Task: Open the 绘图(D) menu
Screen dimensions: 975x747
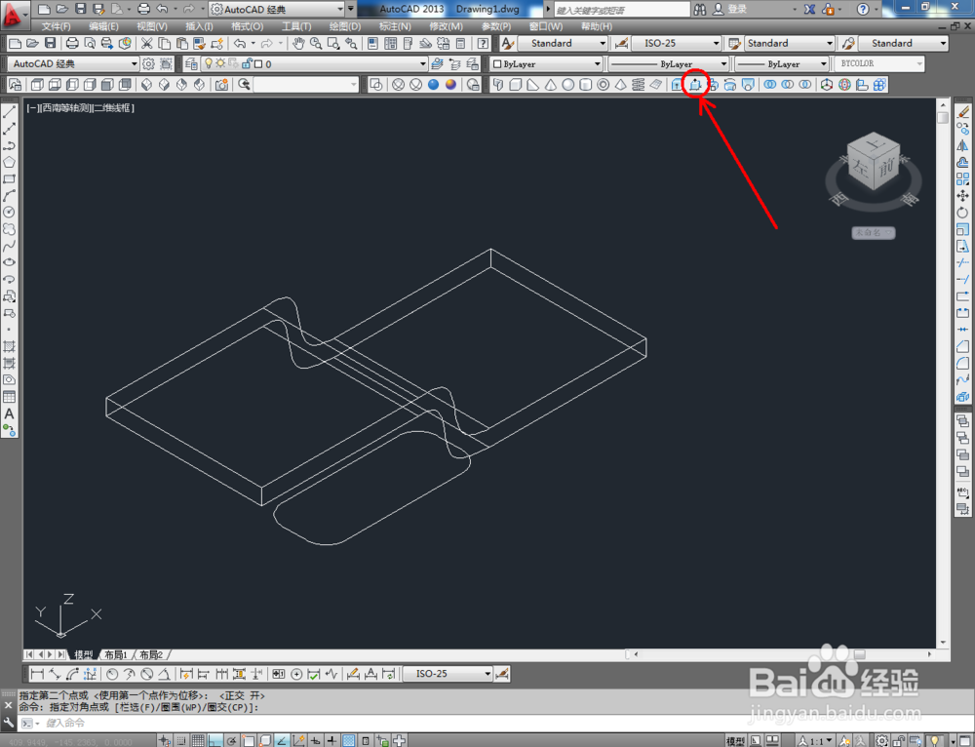Action: tap(344, 26)
